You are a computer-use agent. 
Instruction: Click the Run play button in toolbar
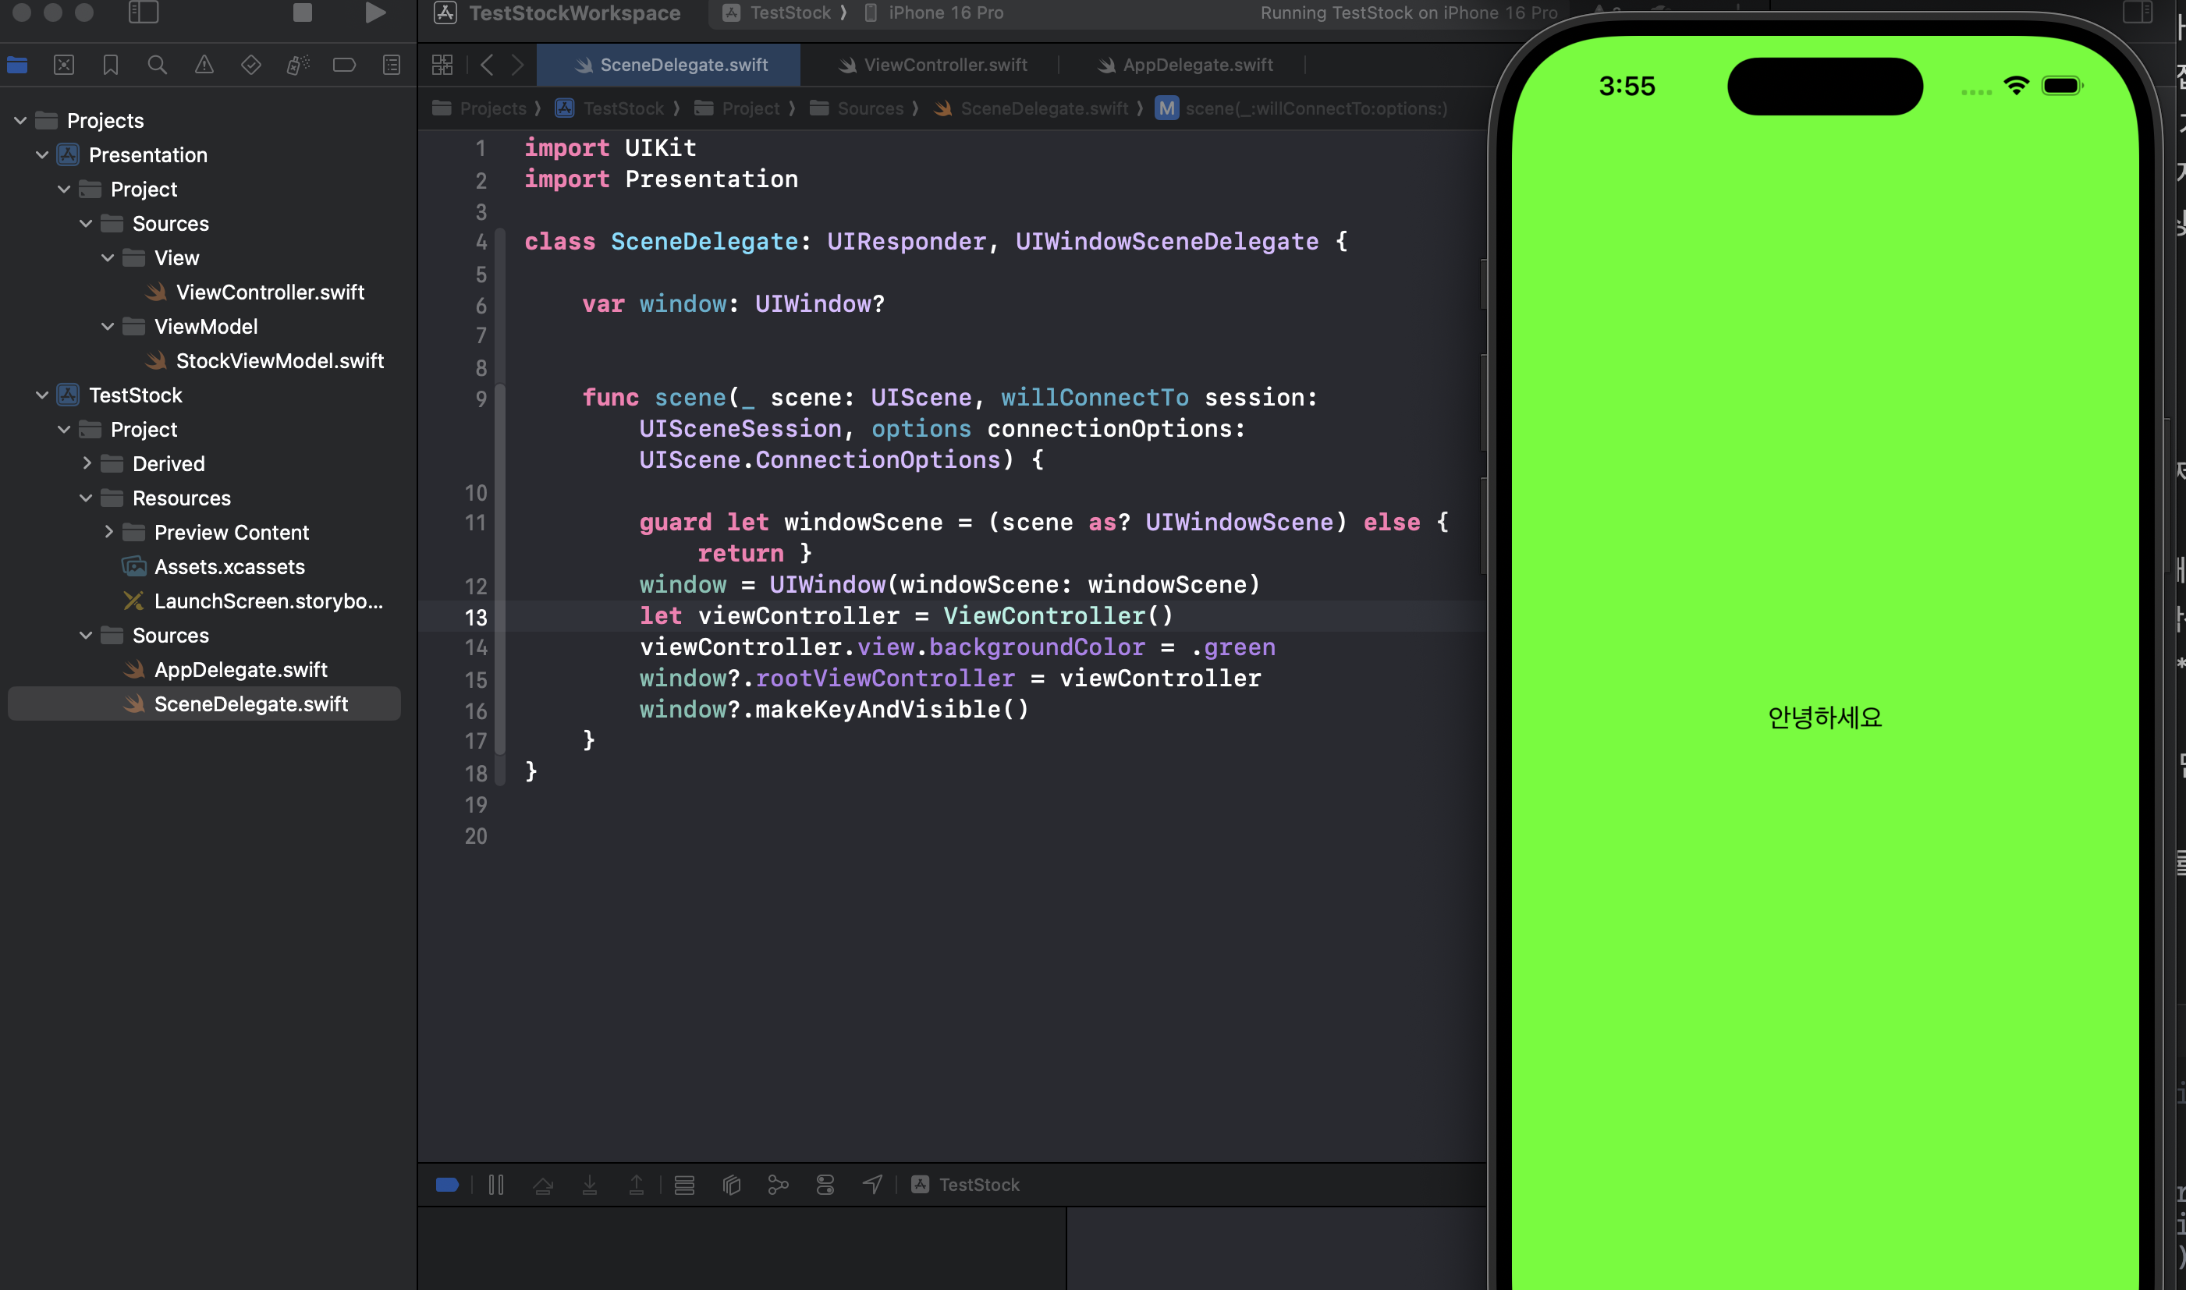(374, 12)
